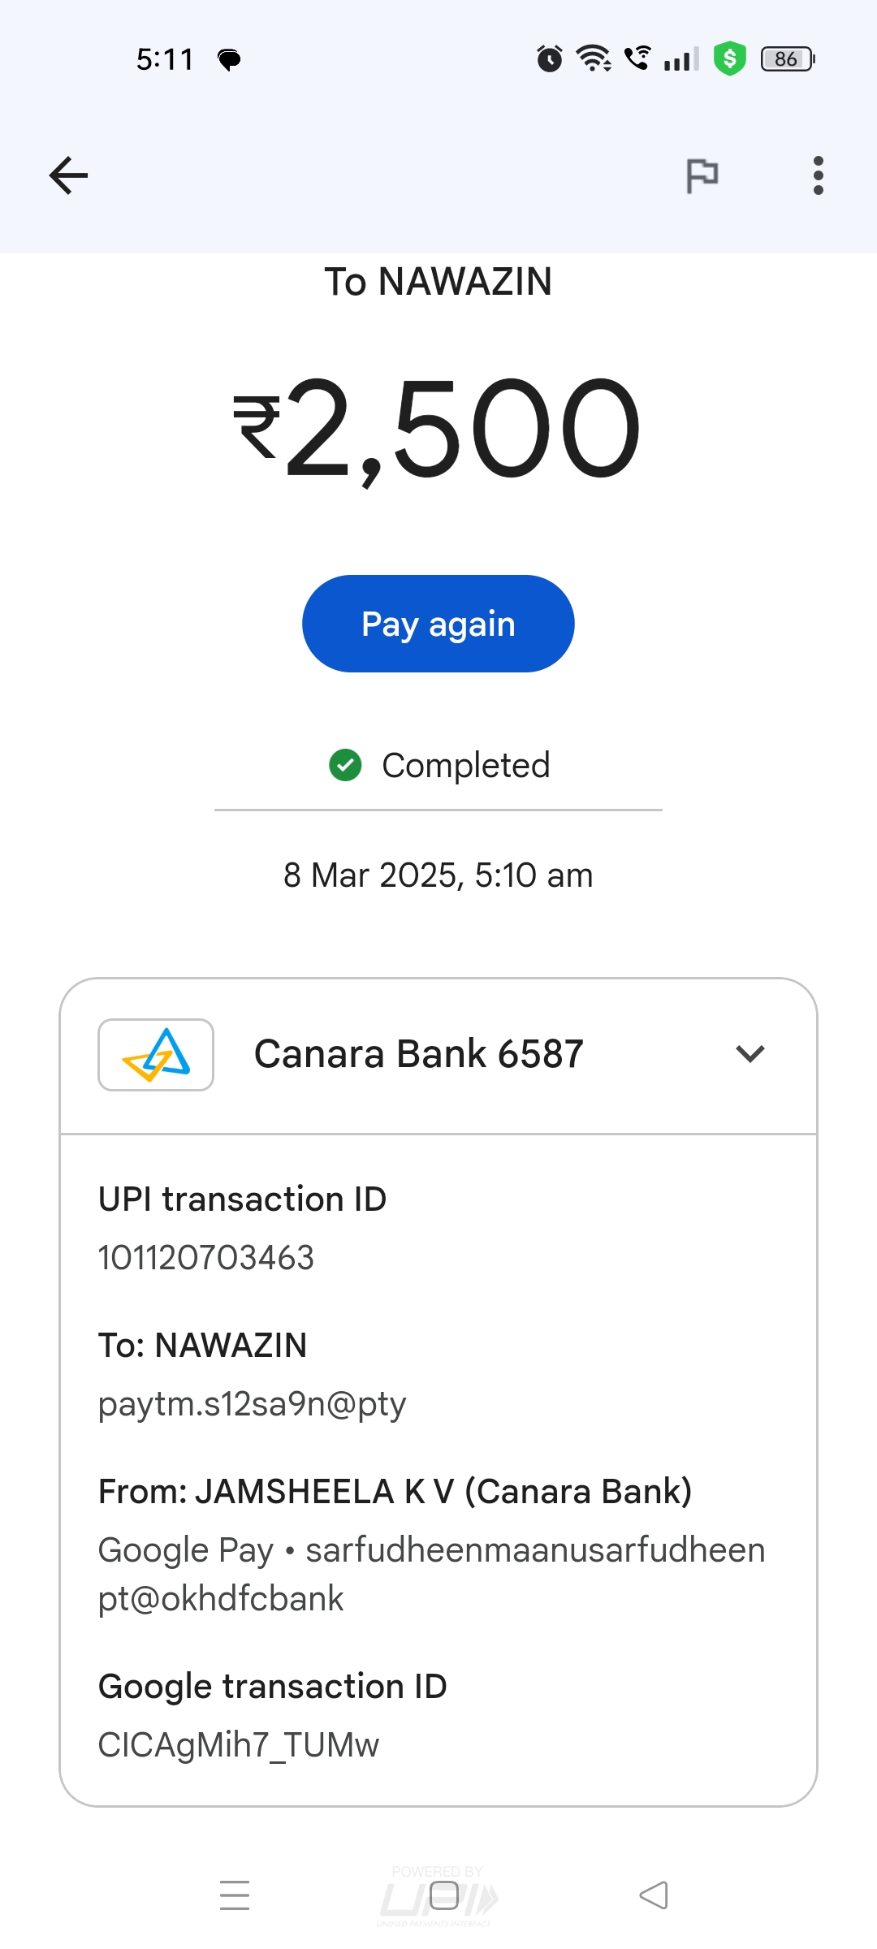Tap the battery level indicator
The height and width of the screenshot is (1949, 877).
787,58
